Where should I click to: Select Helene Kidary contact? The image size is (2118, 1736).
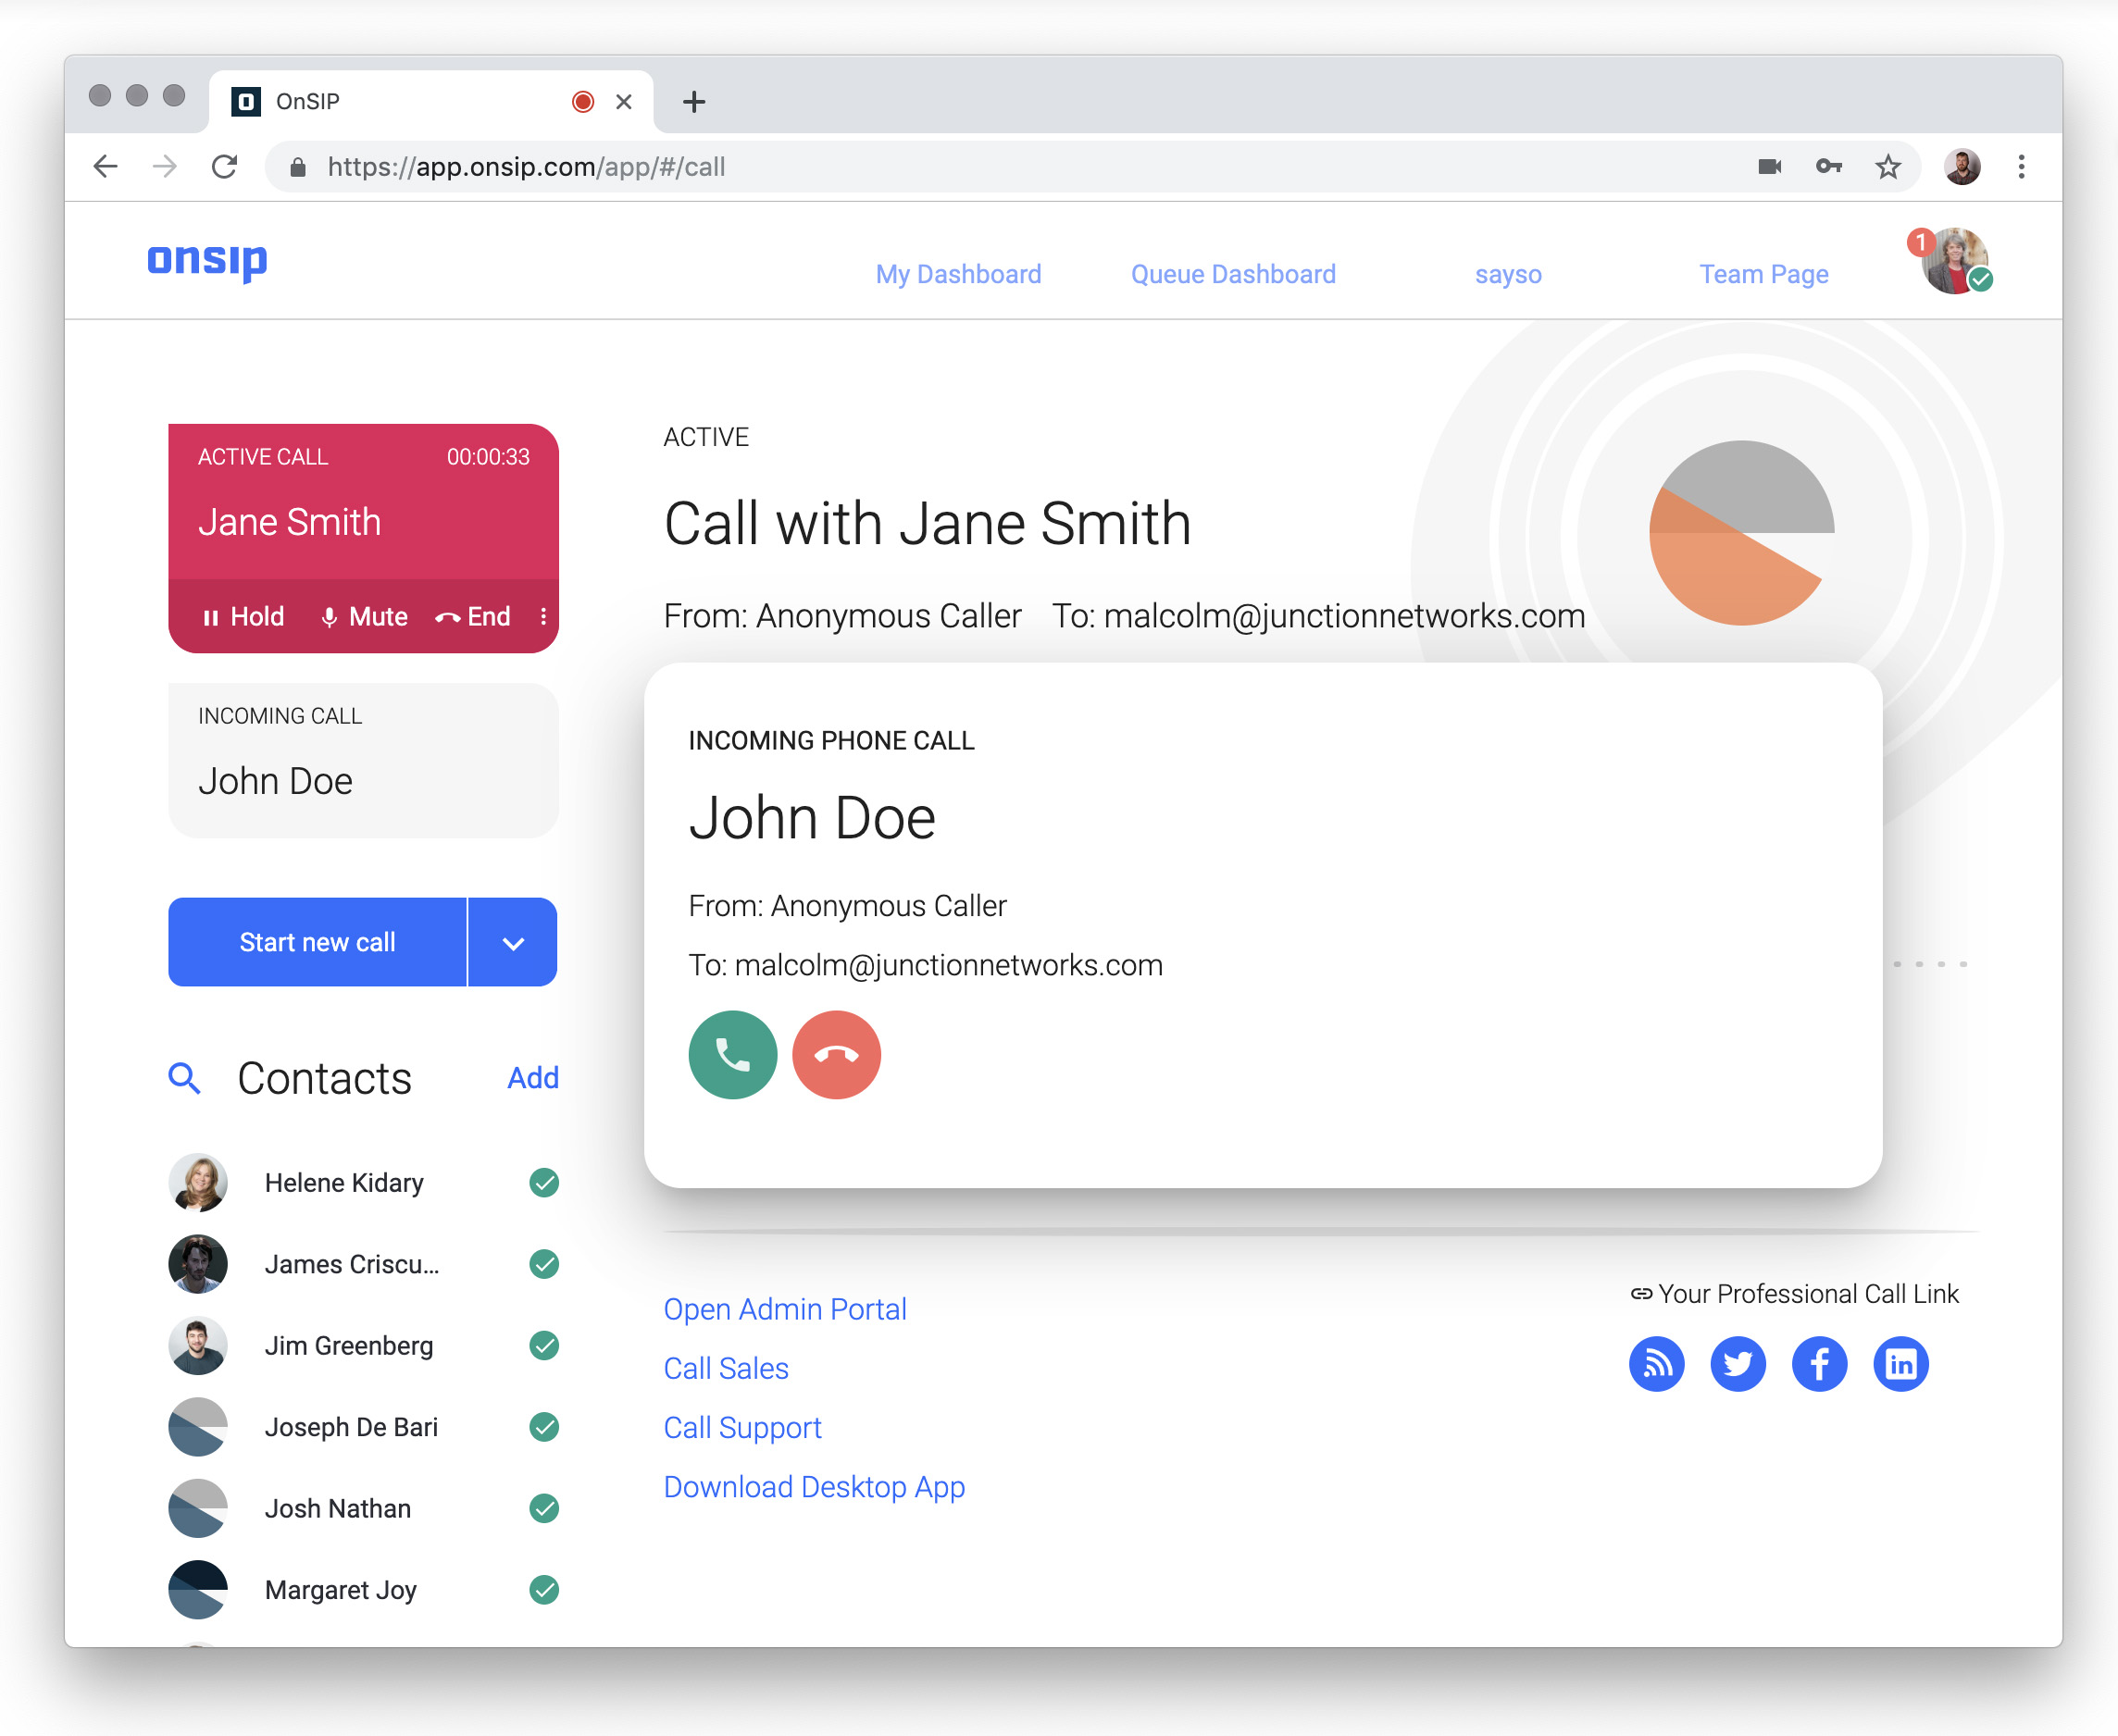[363, 1183]
